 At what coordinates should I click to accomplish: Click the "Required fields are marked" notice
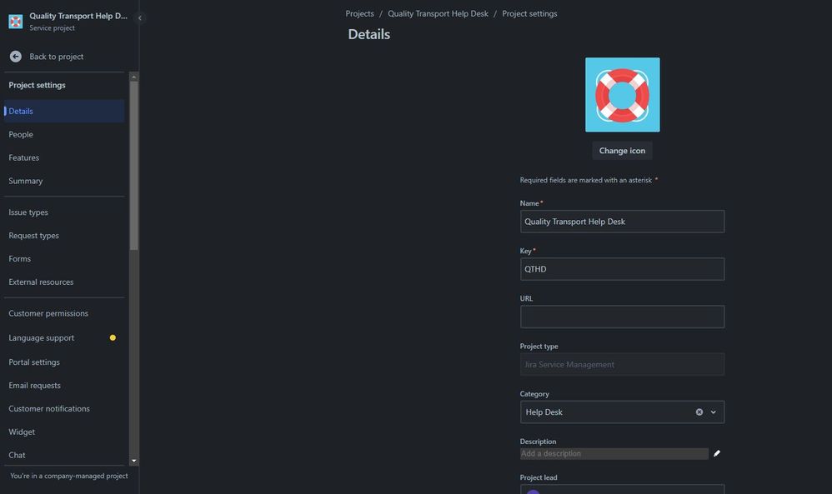coord(589,180)
